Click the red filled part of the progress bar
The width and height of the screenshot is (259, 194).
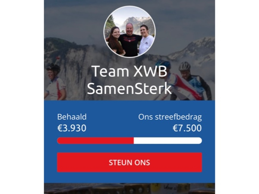[x=95, y=141]
